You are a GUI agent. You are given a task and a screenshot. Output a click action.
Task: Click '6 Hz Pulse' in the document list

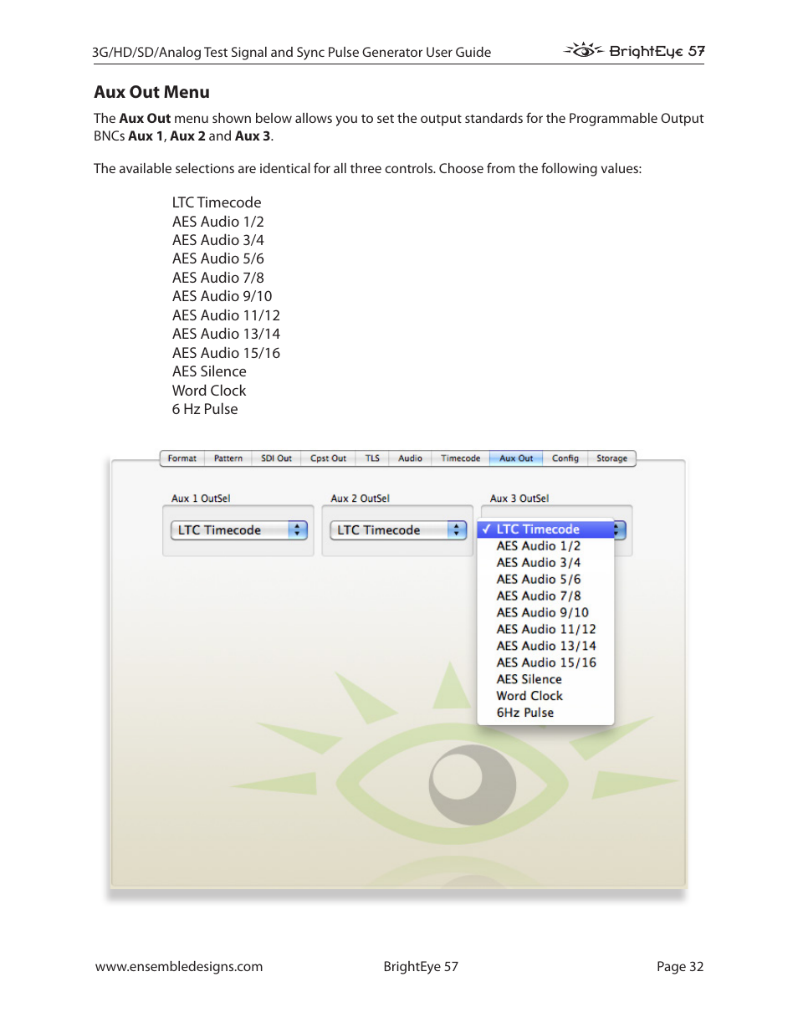[x=205, y=410]
